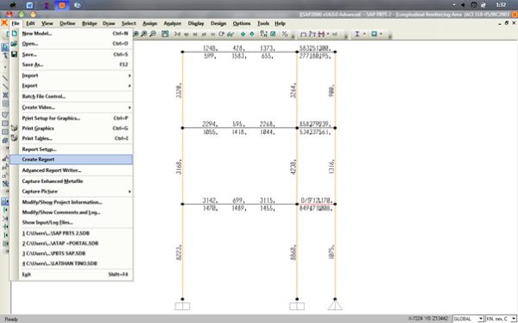The height and width of the screenshot is (323, 518).
Task: Switch to the xy plane view
Action: coord(186,34)
